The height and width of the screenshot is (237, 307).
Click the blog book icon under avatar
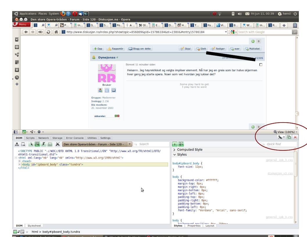(114, 90)
